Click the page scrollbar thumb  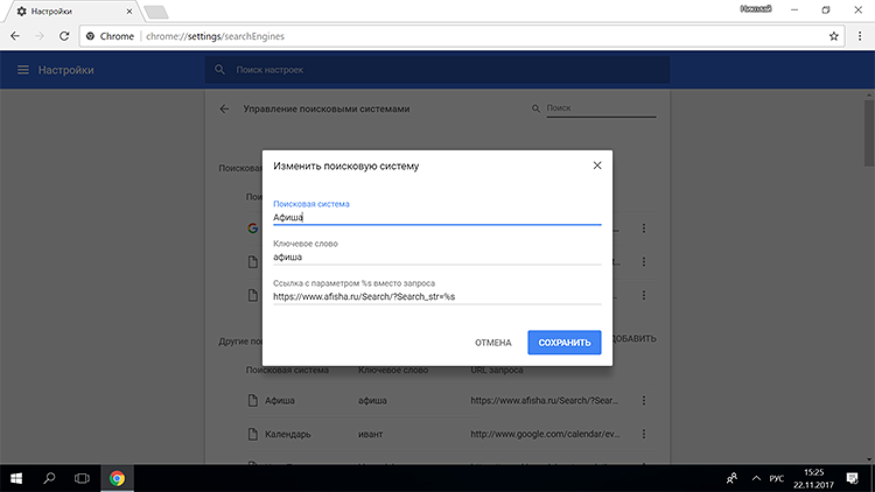(869, 133)
